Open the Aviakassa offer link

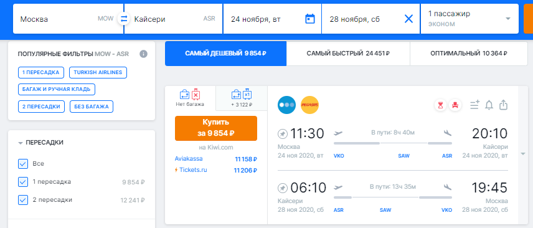pos(189,159)
